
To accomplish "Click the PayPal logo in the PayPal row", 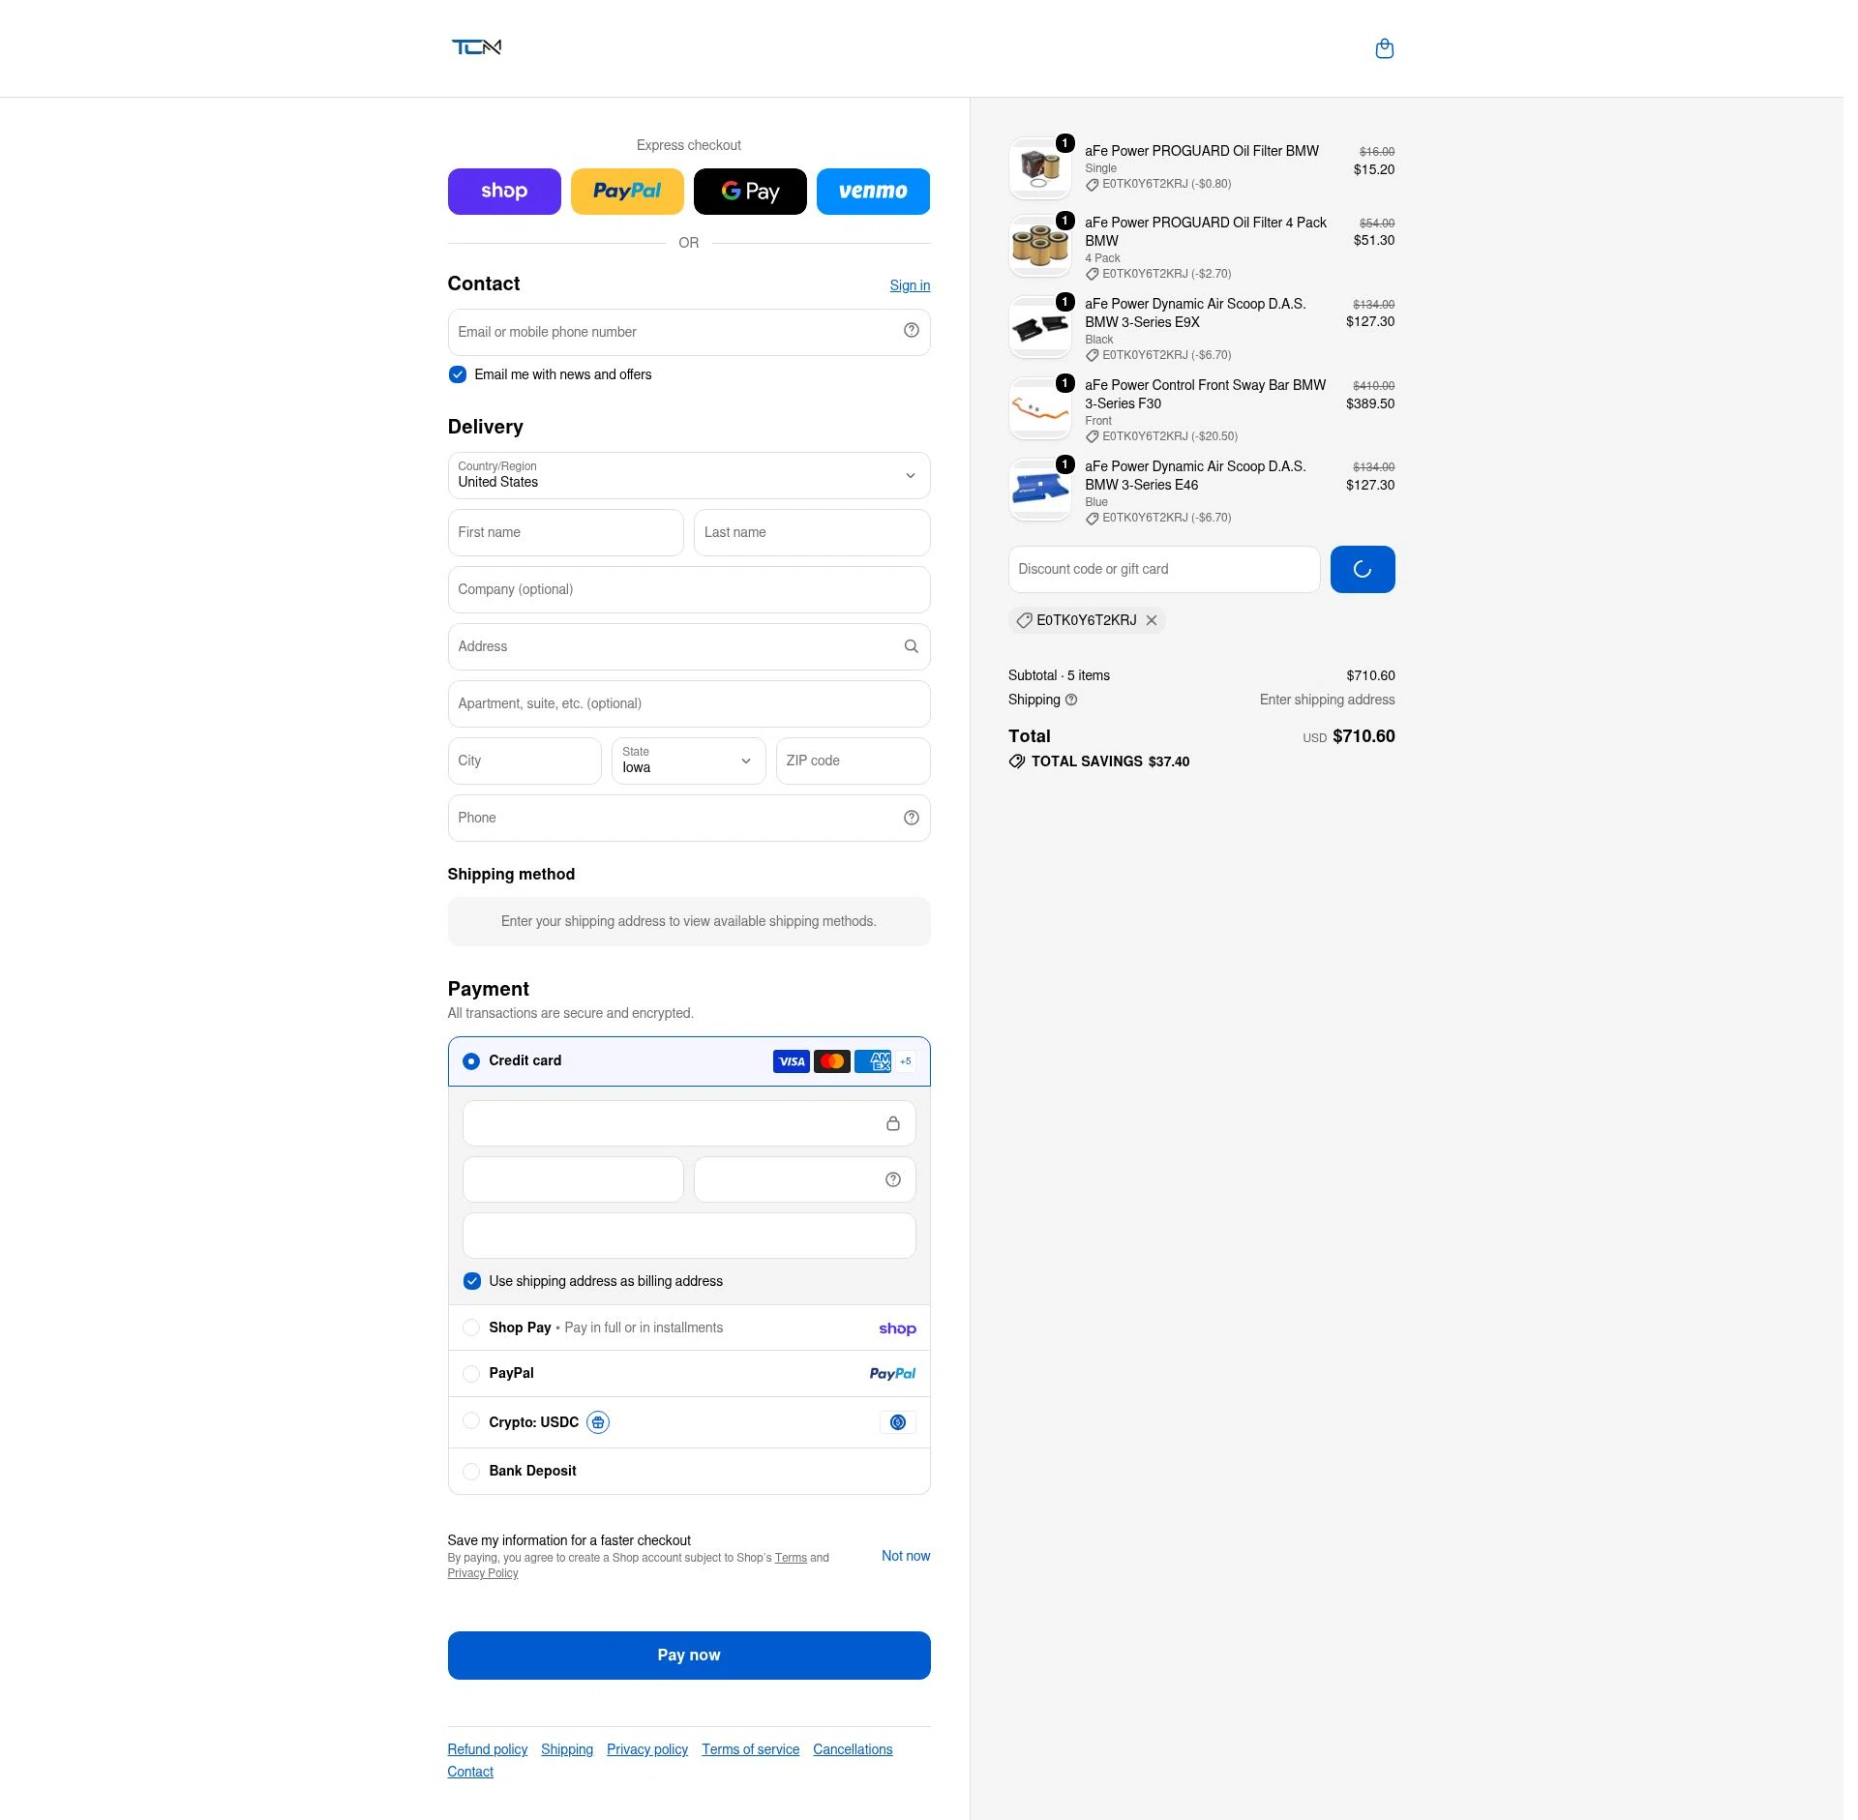I will pyautogui.click(x=892, y=1374).
